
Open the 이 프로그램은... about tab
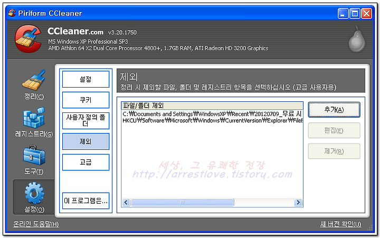click(85, 201)
